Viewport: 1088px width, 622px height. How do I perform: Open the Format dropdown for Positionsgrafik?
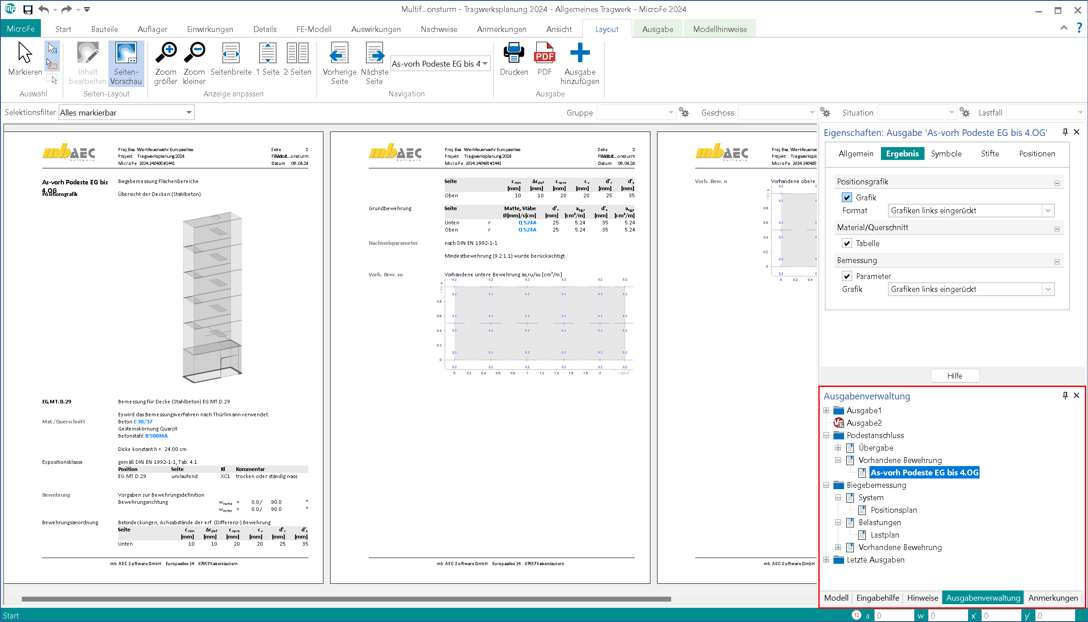[1048, 211]
